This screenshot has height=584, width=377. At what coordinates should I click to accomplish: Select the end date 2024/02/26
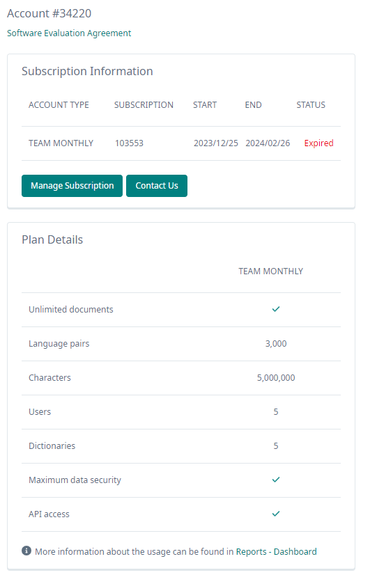pos(268,143)
